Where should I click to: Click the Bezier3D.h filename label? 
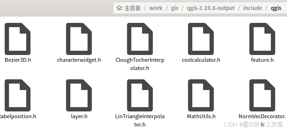point(18,60)
